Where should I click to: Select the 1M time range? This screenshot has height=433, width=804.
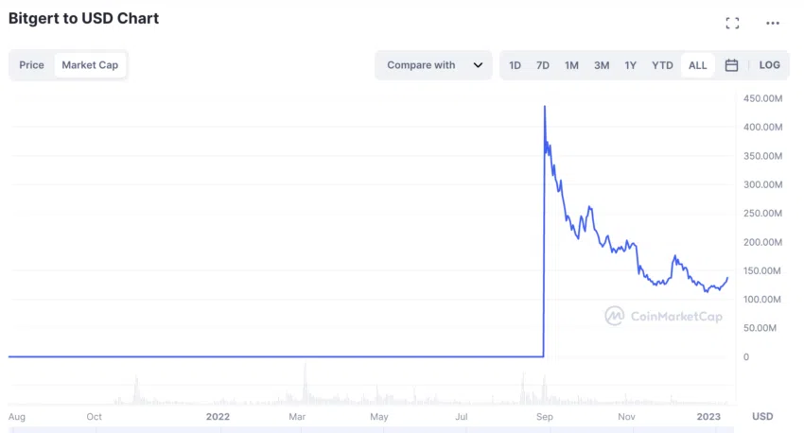coord(571,65)
